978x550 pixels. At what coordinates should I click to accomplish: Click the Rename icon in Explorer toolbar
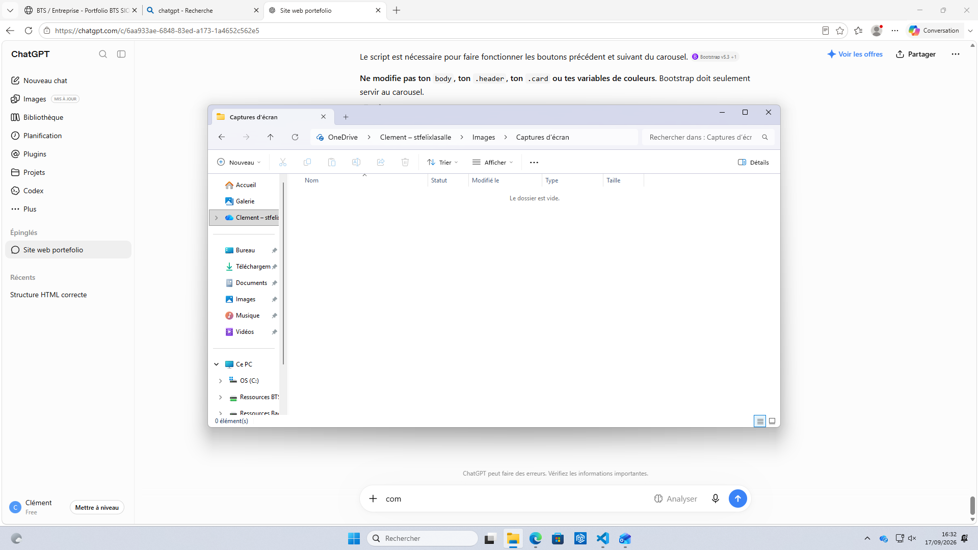pos(356,162)
